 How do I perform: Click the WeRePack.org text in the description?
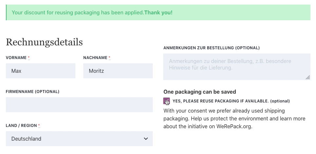pyautogui.click(x=234, y=127)
